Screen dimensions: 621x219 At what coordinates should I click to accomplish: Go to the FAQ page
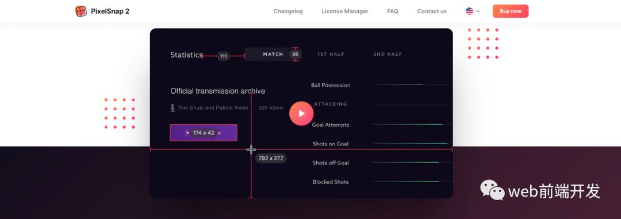(x=393, y=11)
